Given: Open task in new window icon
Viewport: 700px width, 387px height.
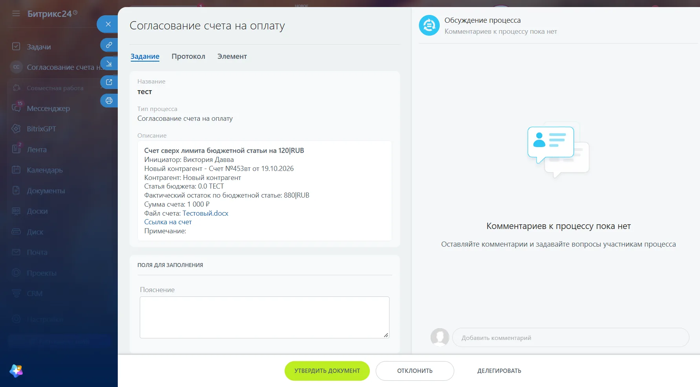Looking at the screenshot, I should (109, 82).
